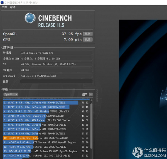Click the 信息 info input field

(x=56, y=81)
